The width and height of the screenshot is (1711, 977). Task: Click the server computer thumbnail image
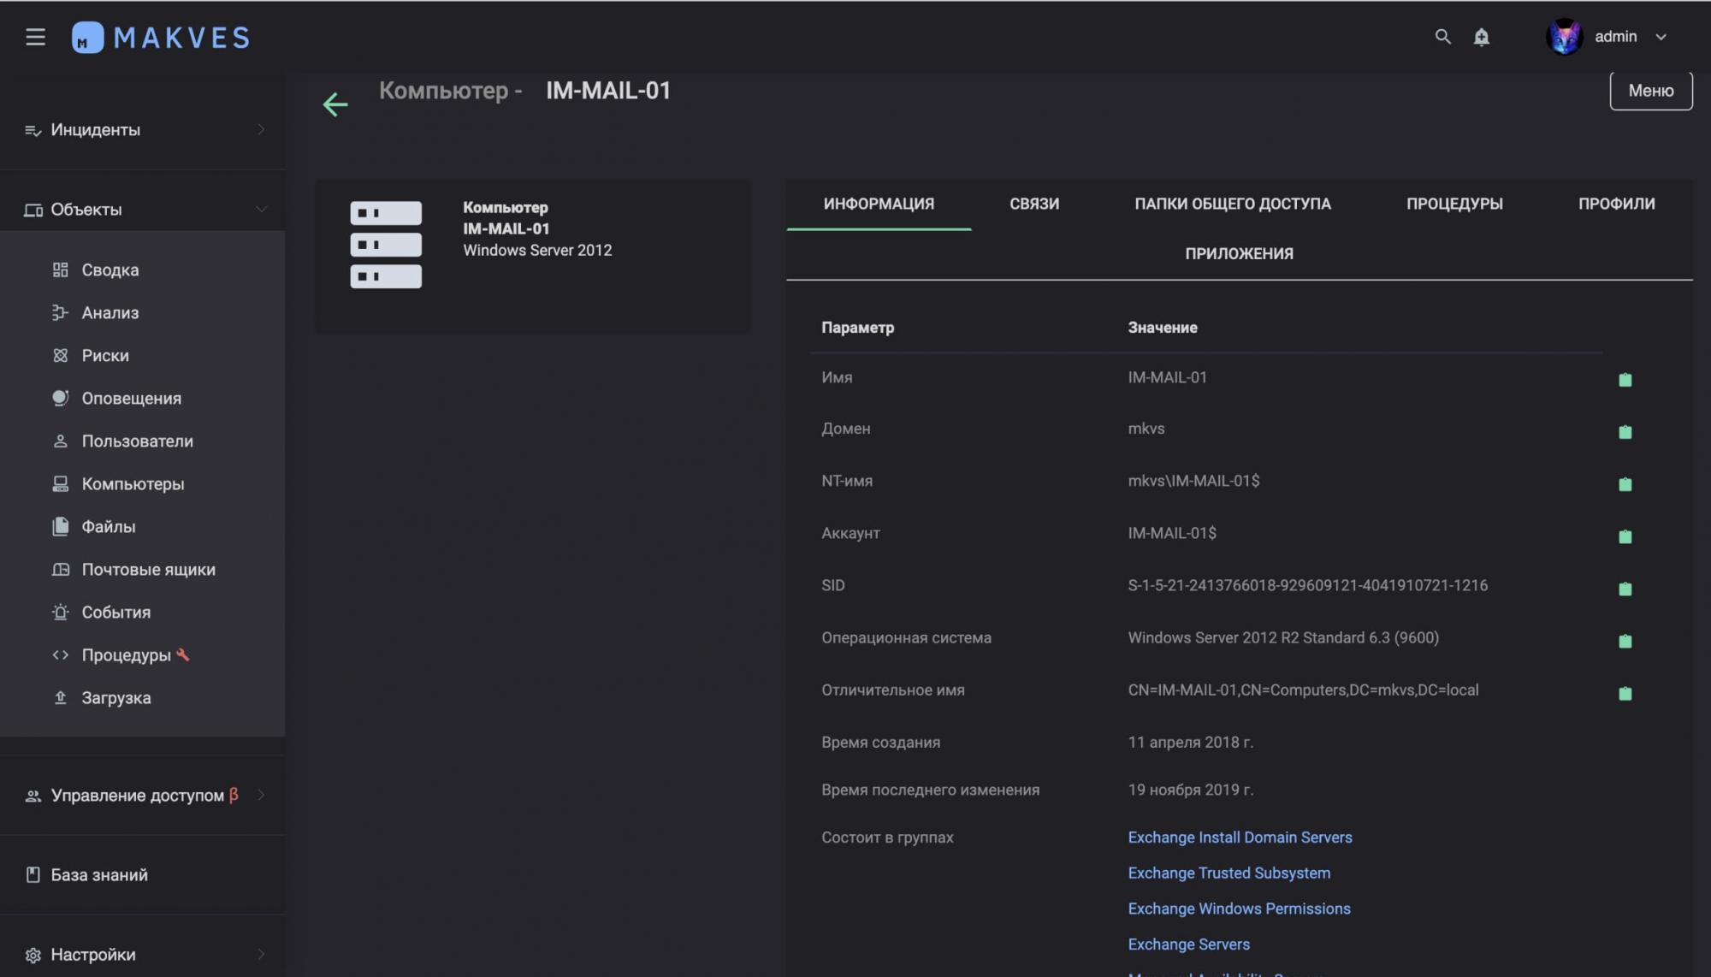click(x=386, y=245)
